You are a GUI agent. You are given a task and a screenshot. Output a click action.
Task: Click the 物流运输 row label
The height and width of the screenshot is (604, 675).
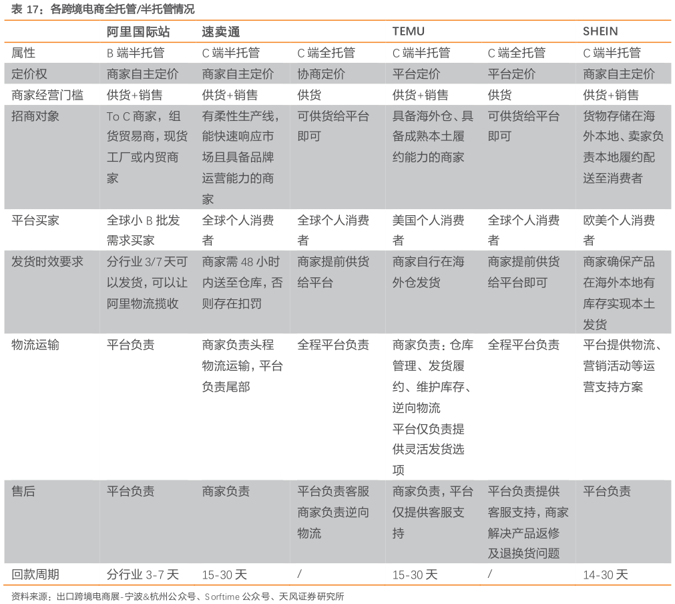[36, 345]
